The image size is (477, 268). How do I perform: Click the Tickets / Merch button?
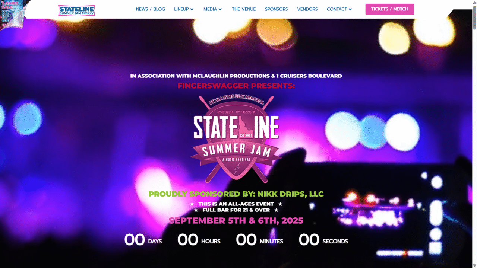(x=390, y=9)
